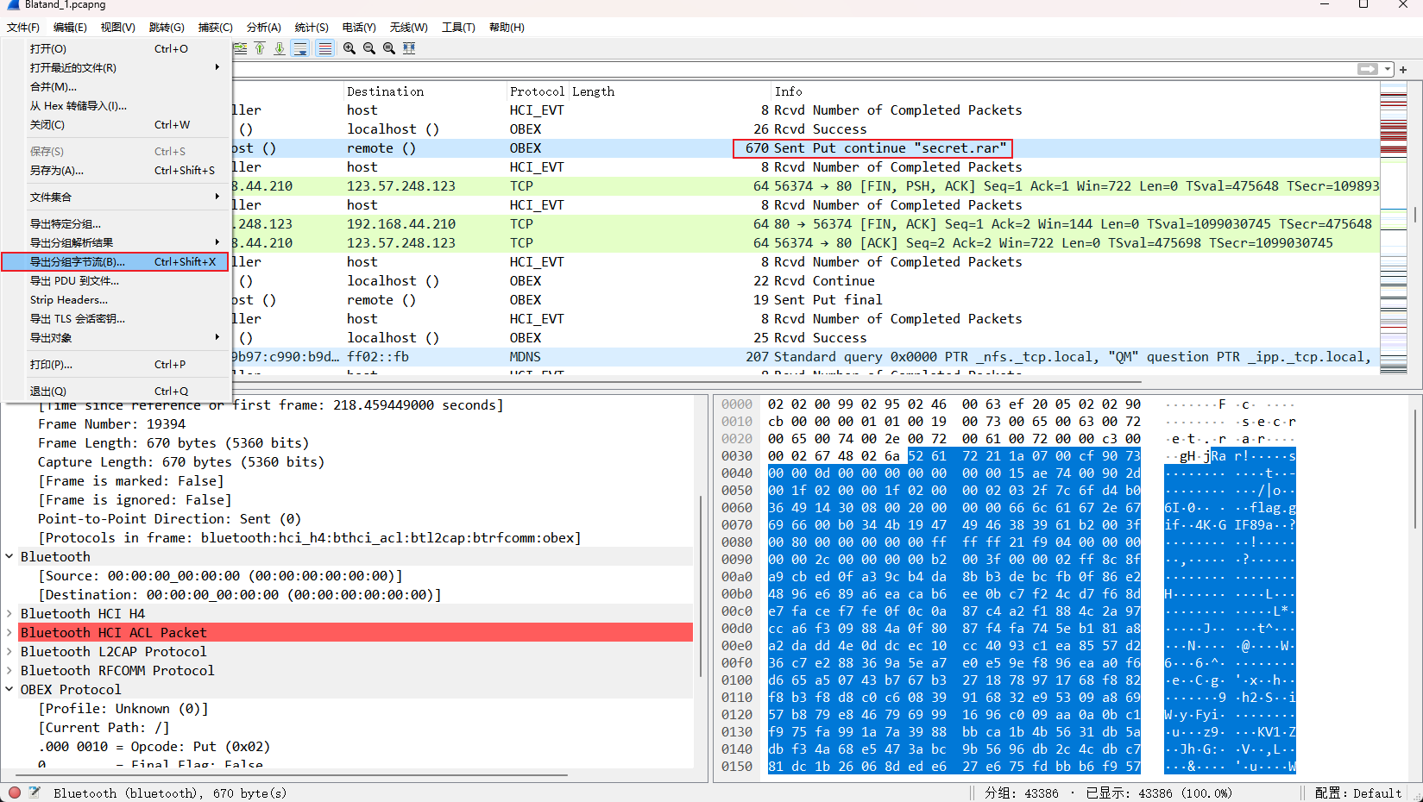The width and height of the screenshot is (1423, 802).
Task: Open the 无线(W) menu
Action: (x=409, y=28)
